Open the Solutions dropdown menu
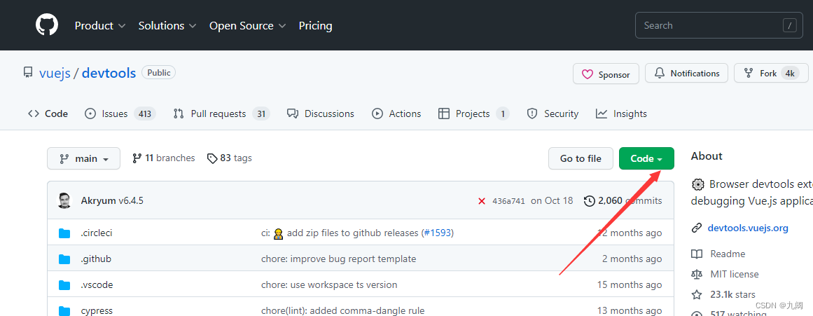Screen dimensions: 813x316 point(167,25)
